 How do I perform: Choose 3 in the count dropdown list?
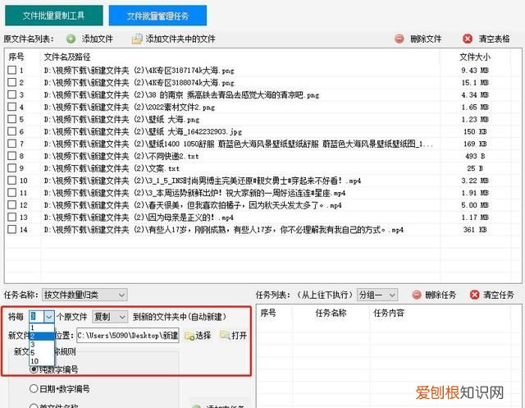point(42,344)
